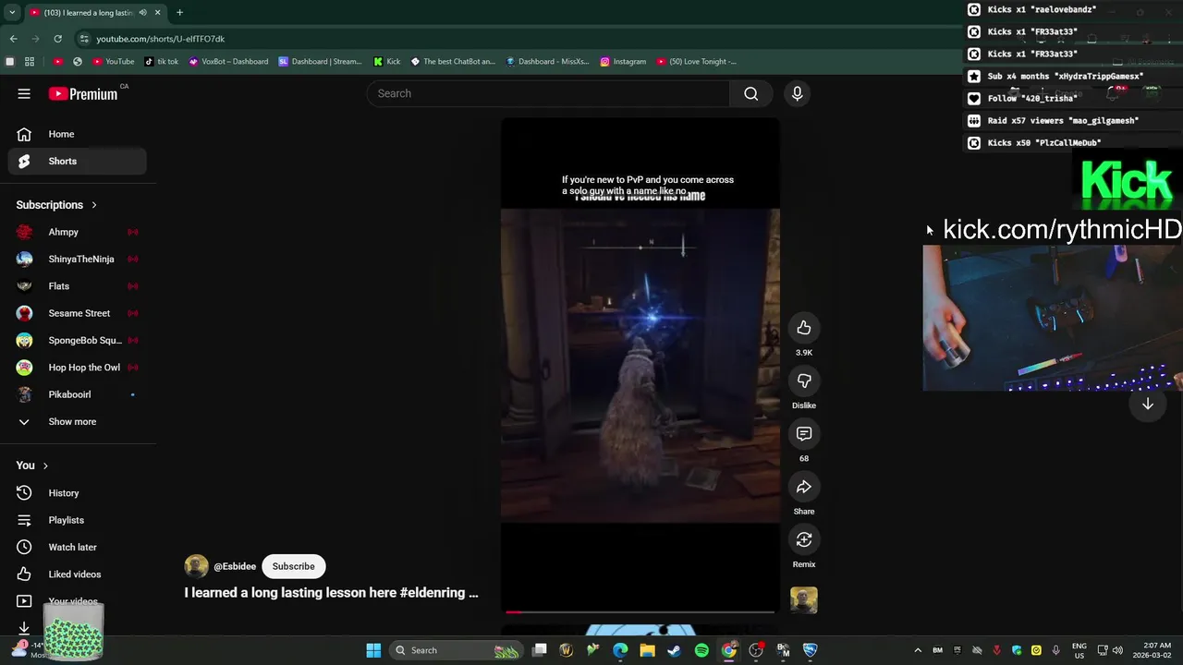Open ShinyaTheNinja channel subscription
The height and width of the screenshot is (665, 1183).
(x=78, y=259)
